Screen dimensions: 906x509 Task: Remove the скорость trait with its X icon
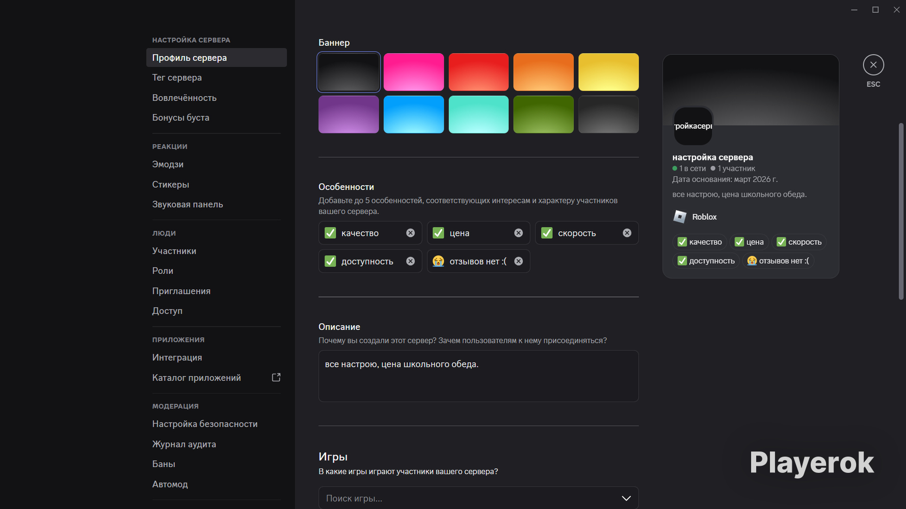click(x=627, y=233)
